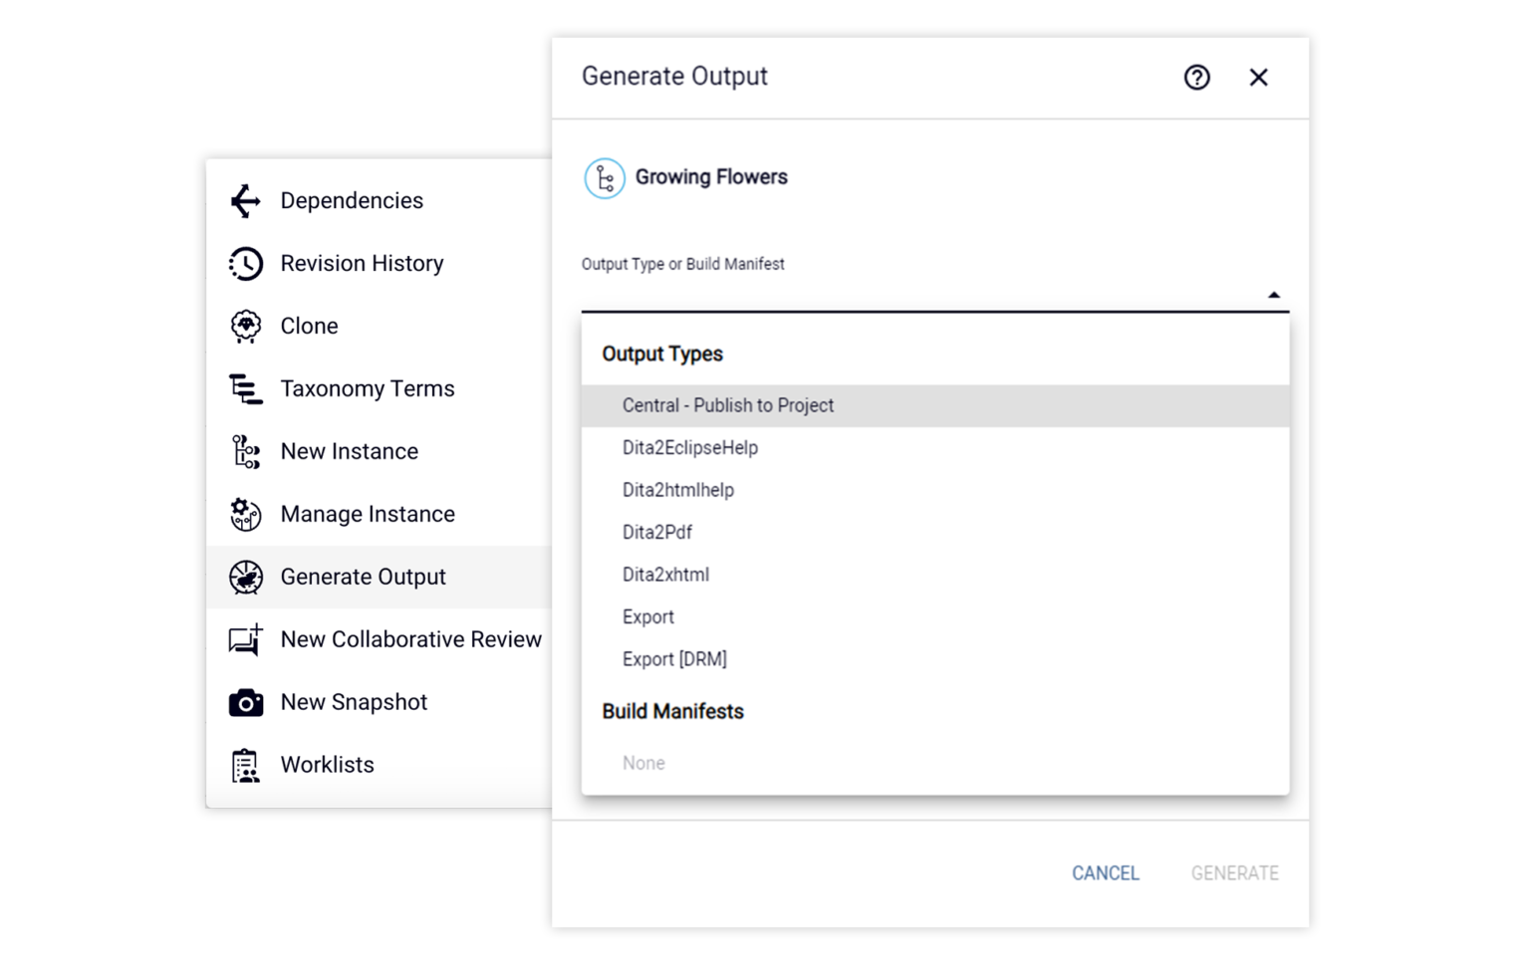Select Central - Publish to Project option
This screenshot has width=1530, height=965.
(x=934, y=405)
